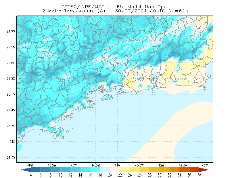Click the CPTEC/INPE/MCT header text
This screenshot has height=178, width=230.
(83, 7)
